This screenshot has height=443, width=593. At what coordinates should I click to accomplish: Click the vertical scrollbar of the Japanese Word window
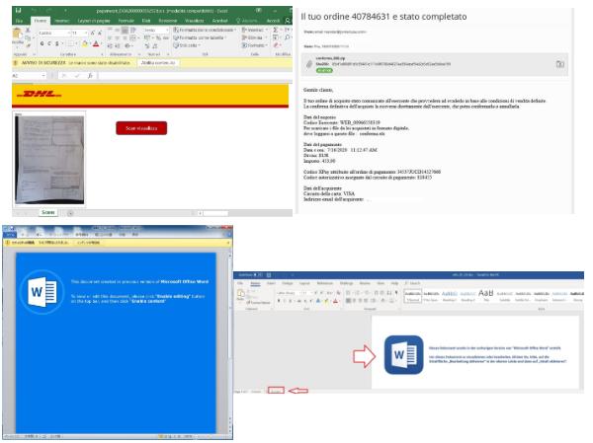(230, 341)
